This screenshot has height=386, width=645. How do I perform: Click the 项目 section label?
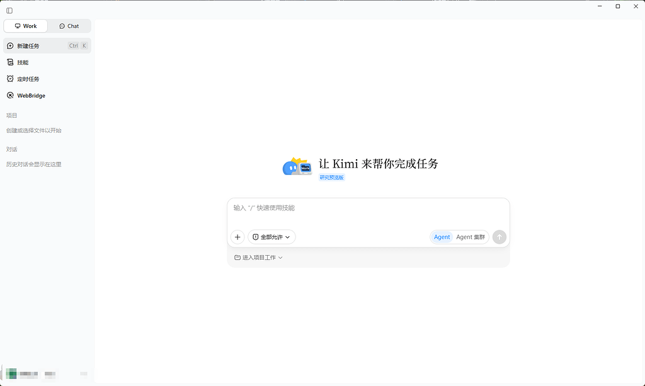pos(12,115)
